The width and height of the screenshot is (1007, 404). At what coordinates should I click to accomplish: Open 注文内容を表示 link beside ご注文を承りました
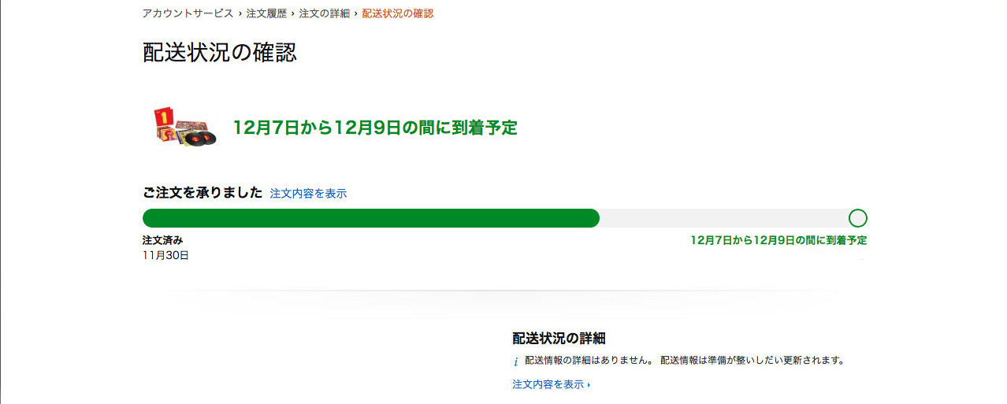pyautogui.click(x=308, y=193)
